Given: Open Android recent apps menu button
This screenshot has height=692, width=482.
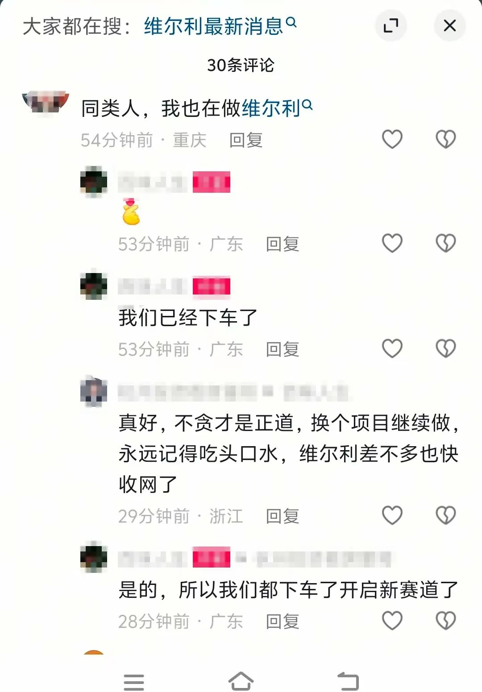Looking at the screenshot, I should tap(134, 682).
